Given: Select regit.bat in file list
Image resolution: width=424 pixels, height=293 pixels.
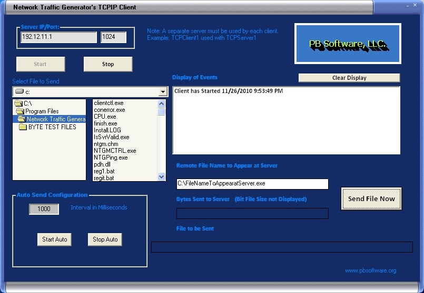Looking at the screenshot, I should click(x=104, y=178).
